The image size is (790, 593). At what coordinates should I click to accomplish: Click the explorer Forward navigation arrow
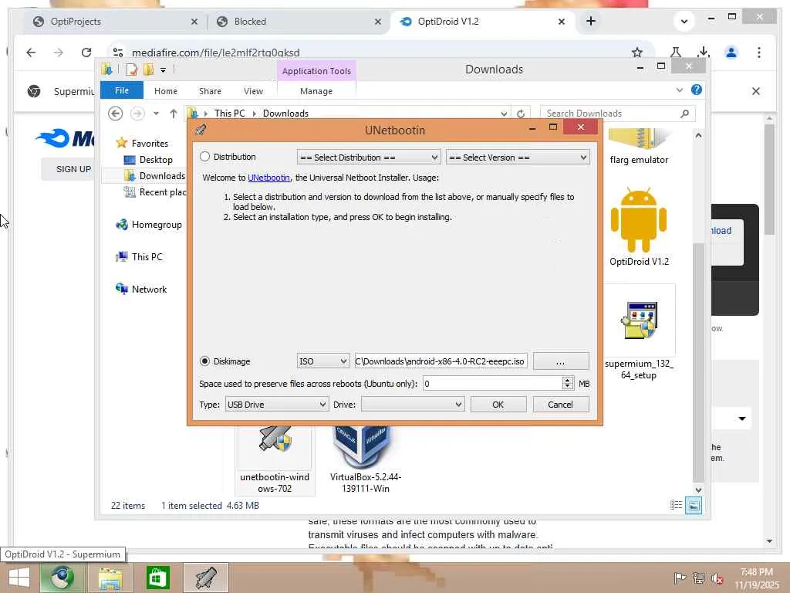click(x=137, y=114)
